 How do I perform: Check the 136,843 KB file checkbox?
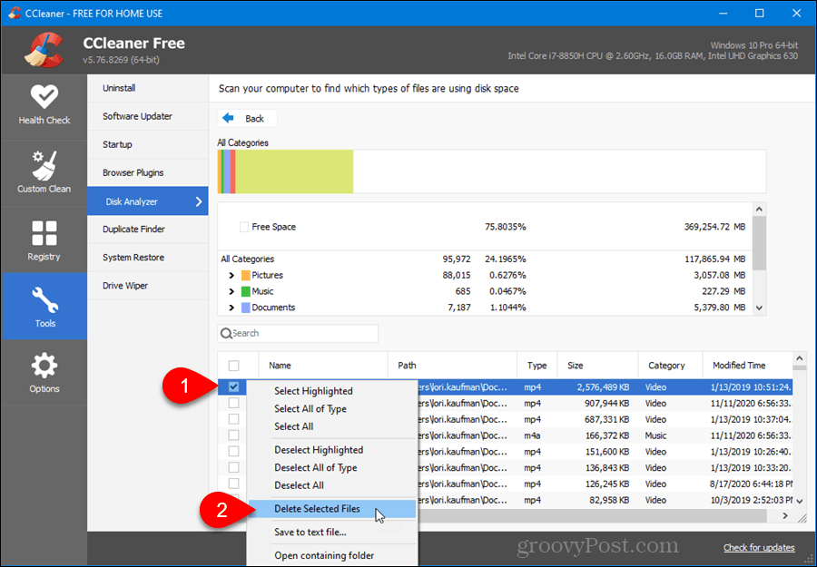(x=233, y=467)
